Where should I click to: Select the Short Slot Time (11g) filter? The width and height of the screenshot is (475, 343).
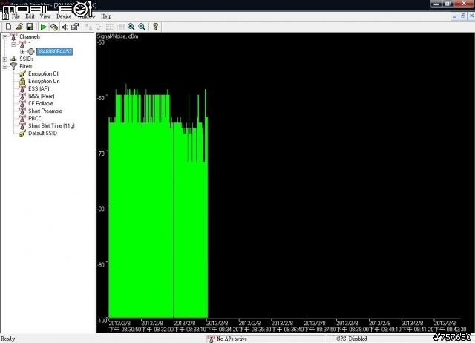point(51,125)
